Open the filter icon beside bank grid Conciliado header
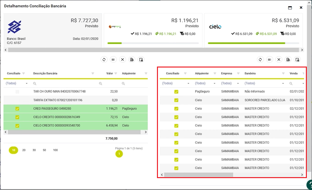 23,73
